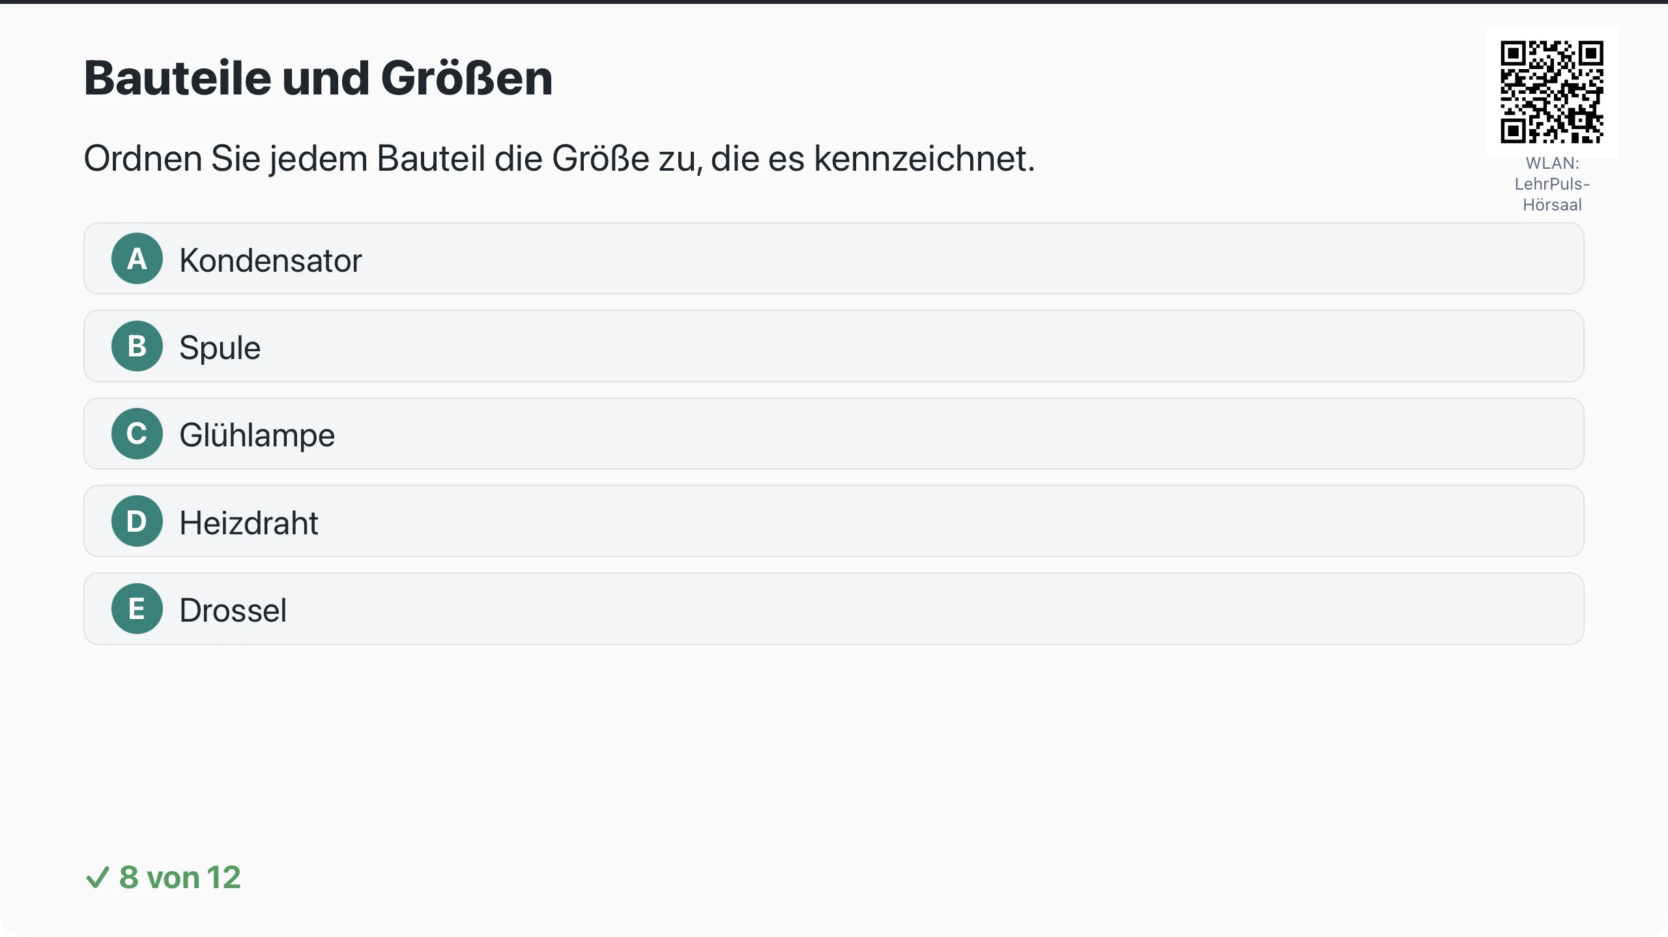Click the dark bar at the top edge
Screen dimensions: 1668x937
[x=834, y=2]
